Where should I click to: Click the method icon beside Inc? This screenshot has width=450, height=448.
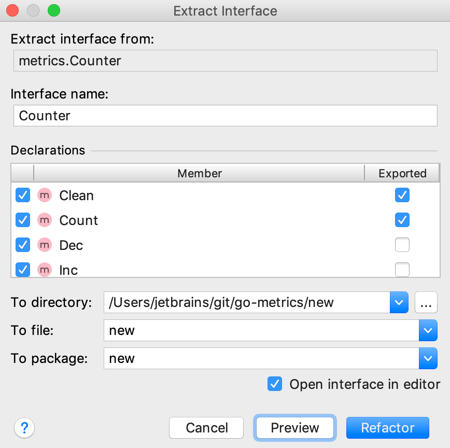pyautogui.click(x=45, y=270)
